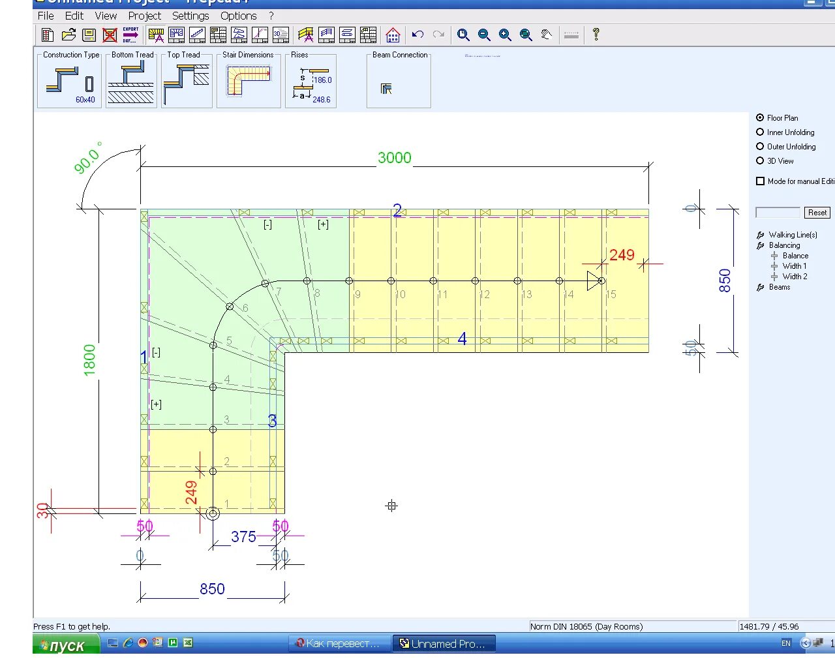Switch to 'Как перевест...' taskbar window

tap(340, 644)
